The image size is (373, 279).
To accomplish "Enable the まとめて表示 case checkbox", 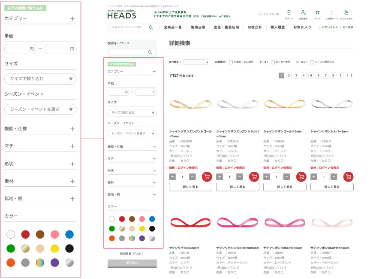I will [x=273, y=62].
